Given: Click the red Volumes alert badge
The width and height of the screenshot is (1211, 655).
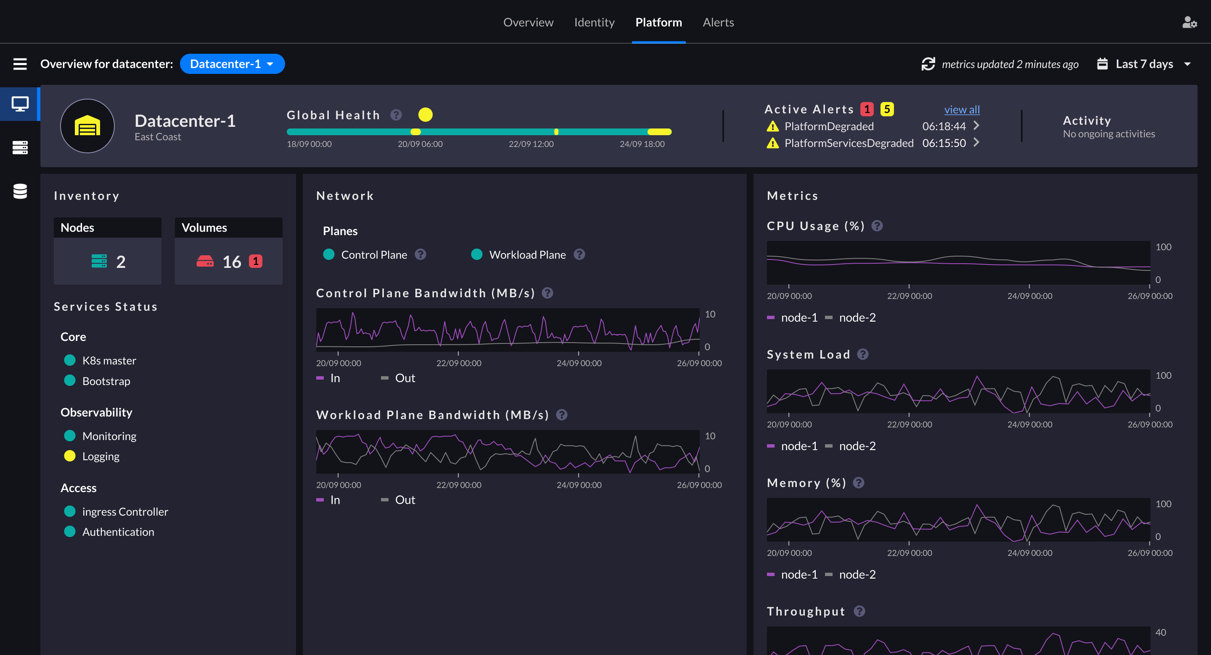Looking at the screenshot, I should pyautogui.click(x=255, y=261).
